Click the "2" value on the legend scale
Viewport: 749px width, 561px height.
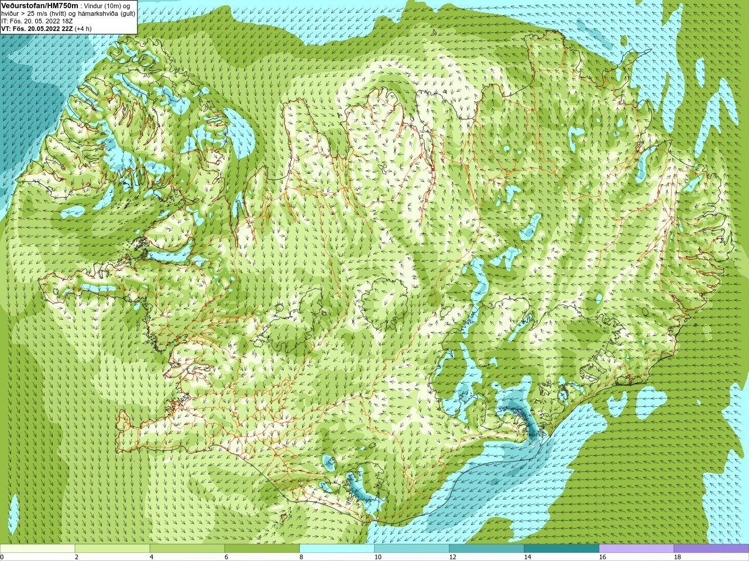[x=77, y=557]
